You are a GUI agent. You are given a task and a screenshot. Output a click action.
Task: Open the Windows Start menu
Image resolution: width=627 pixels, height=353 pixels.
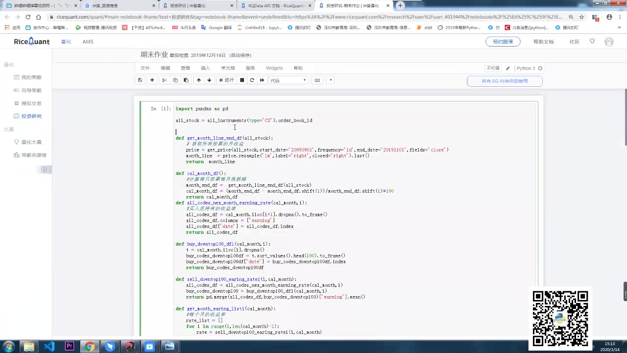[8, 347]
